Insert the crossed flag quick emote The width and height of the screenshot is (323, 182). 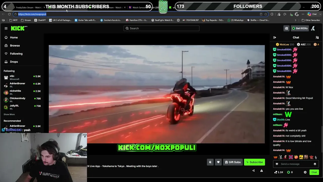[x=291, y=157]
